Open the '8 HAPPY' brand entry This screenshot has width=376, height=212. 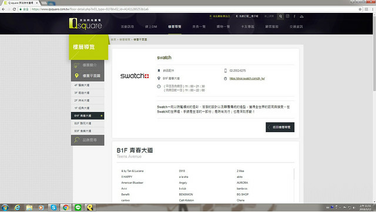[x=127, y=177]
